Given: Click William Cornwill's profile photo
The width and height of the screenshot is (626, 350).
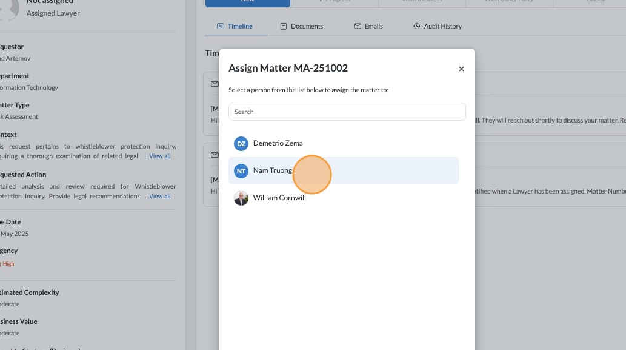Looking at the screenshot, I should pyautogui.click(x=241, y=198).
